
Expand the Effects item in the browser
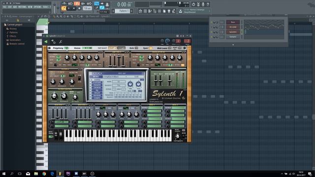(13, 36)
